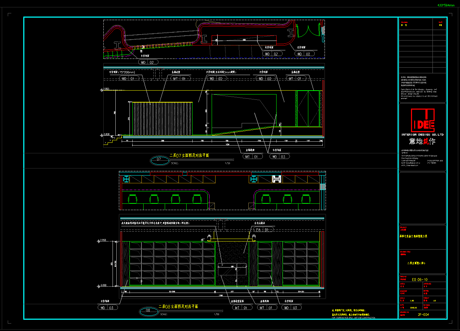Screen dimensions: 460x331
Task: Click the English copyright notice paragraph
Action: pyautogui.click(x=419, y=94)
